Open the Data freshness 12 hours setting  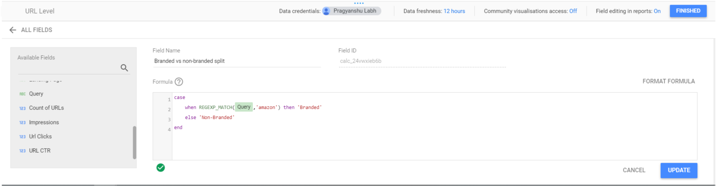[454, 11]
